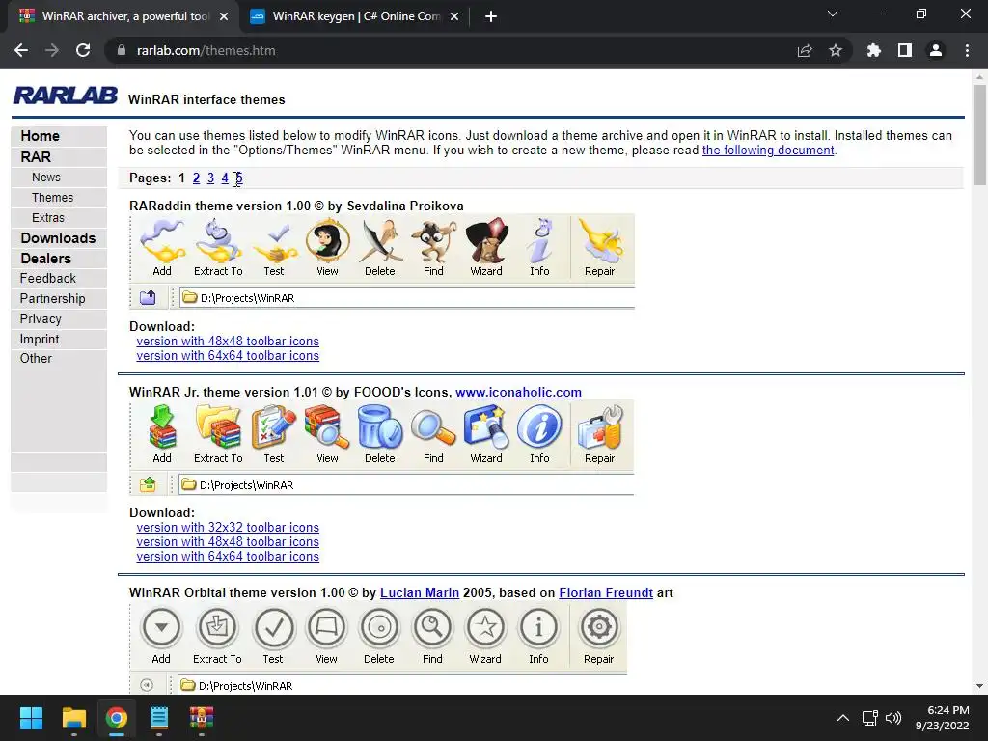Open Downloads in the sidebar
The image size is (988, 741).
[x=58, y=238]
